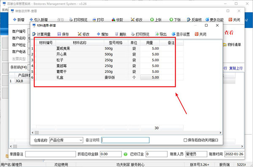The width and height of the screenshot is (253, 167).
Task: Open 显示设置 in the 材料清单 toolbar
Action: coord(181,34)
